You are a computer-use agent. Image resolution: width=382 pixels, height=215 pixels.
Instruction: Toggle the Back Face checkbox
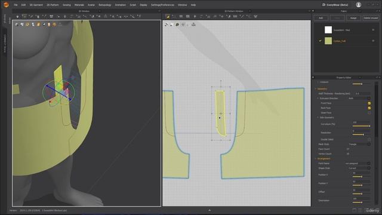click(369, 107)
